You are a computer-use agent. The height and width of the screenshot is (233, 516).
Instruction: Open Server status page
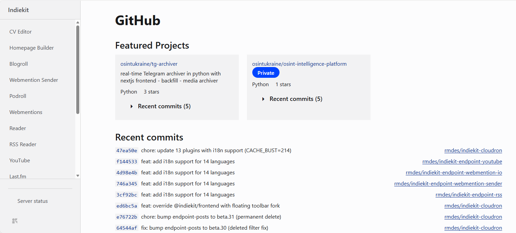click(33, 201)
